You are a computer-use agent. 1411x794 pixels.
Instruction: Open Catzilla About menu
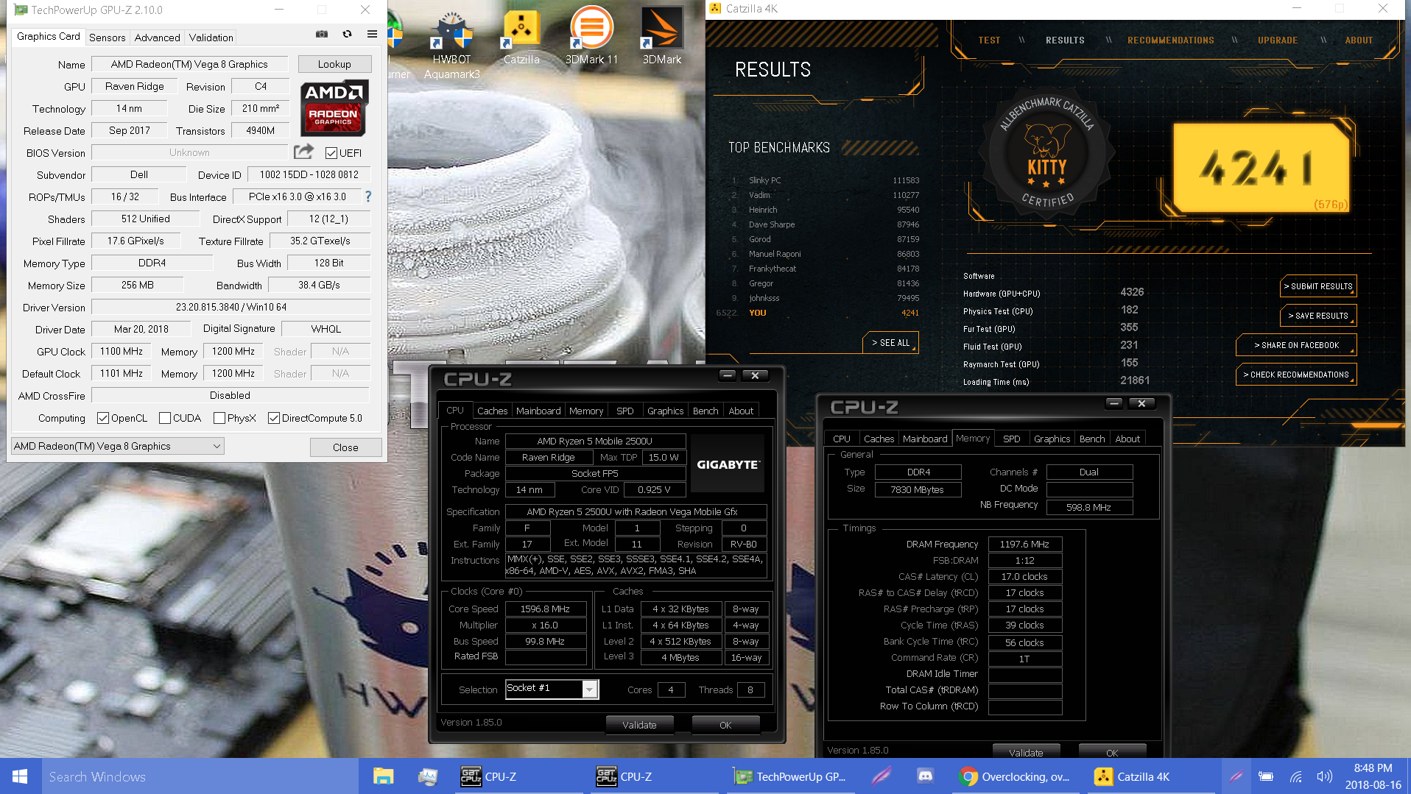tap(1359, 40)
